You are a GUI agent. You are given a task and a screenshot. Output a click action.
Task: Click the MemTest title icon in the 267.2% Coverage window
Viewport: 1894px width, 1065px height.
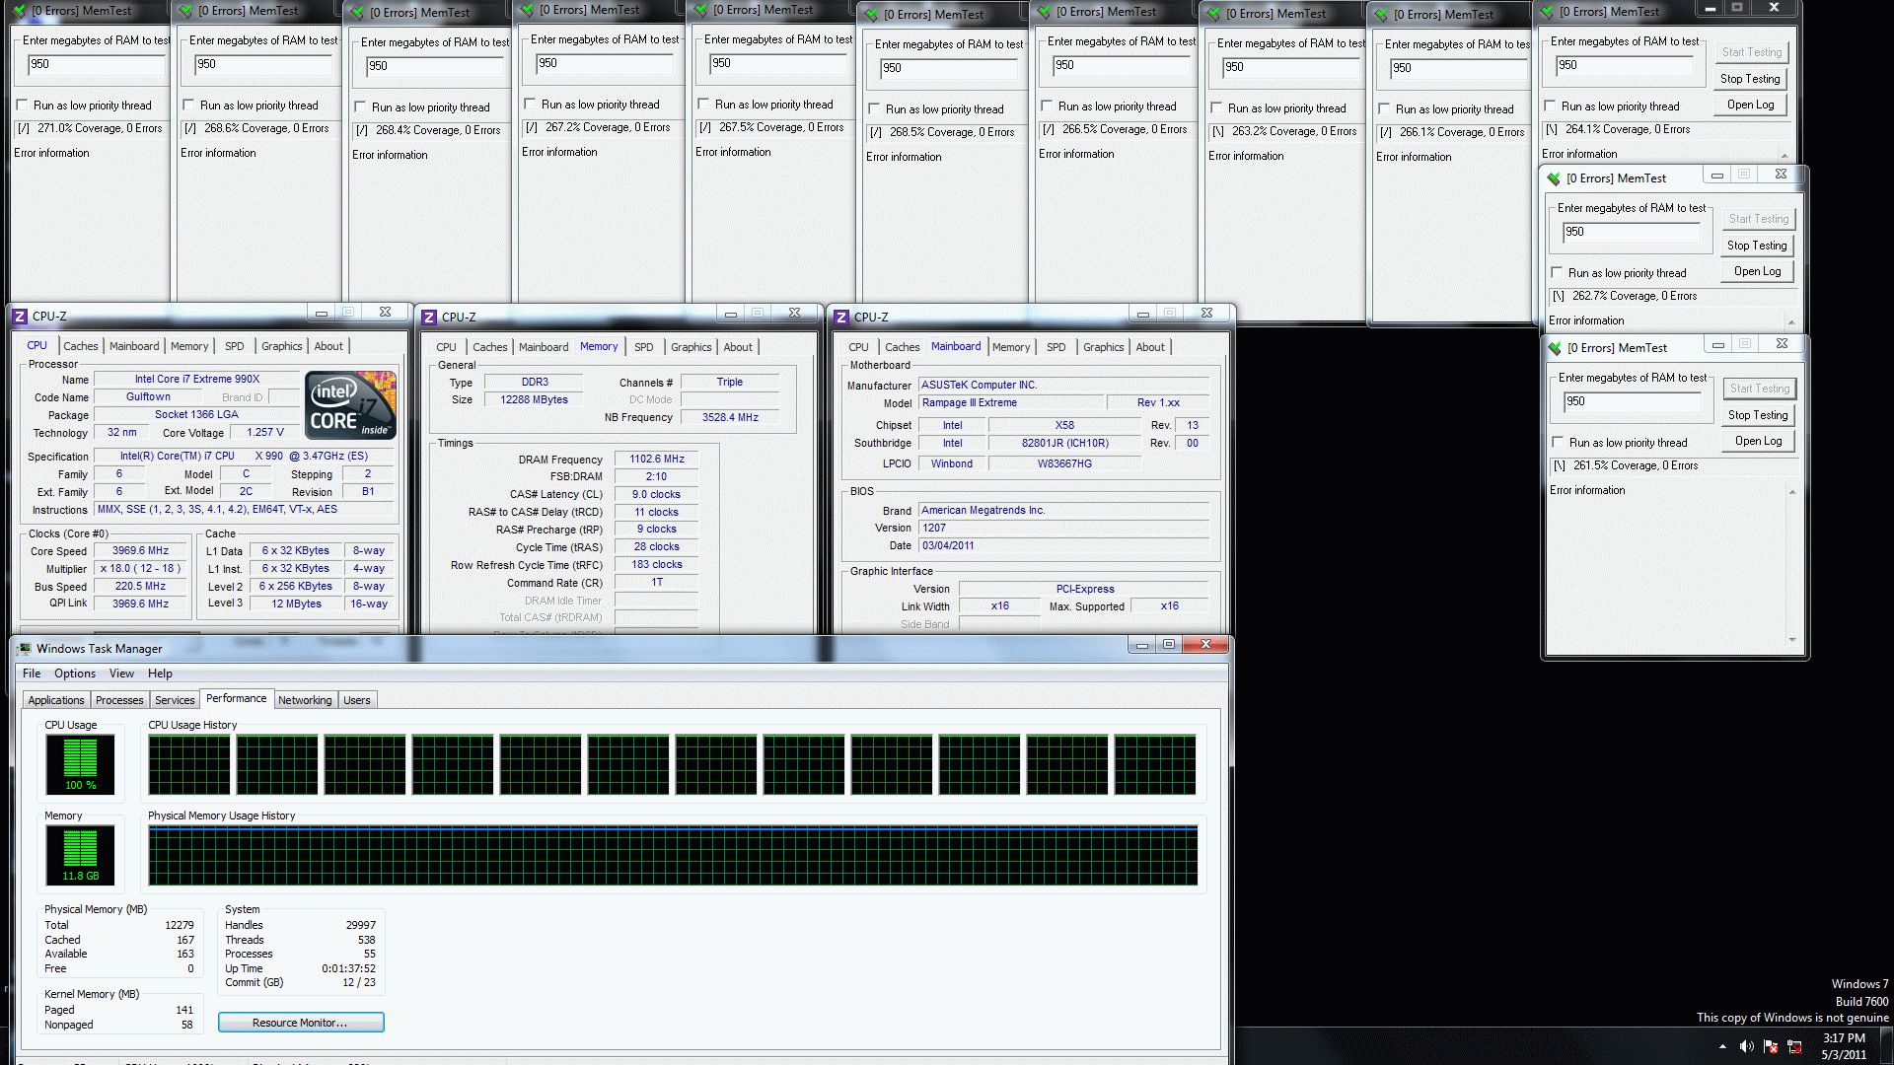pyautogui.click(x=528, y=10)
